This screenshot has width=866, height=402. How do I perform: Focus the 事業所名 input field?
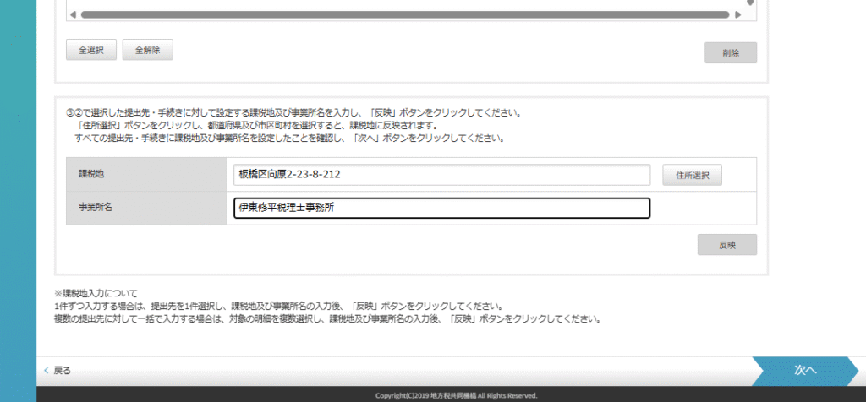(x=441, y=209)
